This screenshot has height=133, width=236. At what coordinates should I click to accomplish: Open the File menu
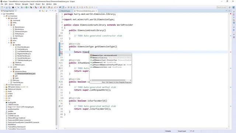click(x=2, y=4)
